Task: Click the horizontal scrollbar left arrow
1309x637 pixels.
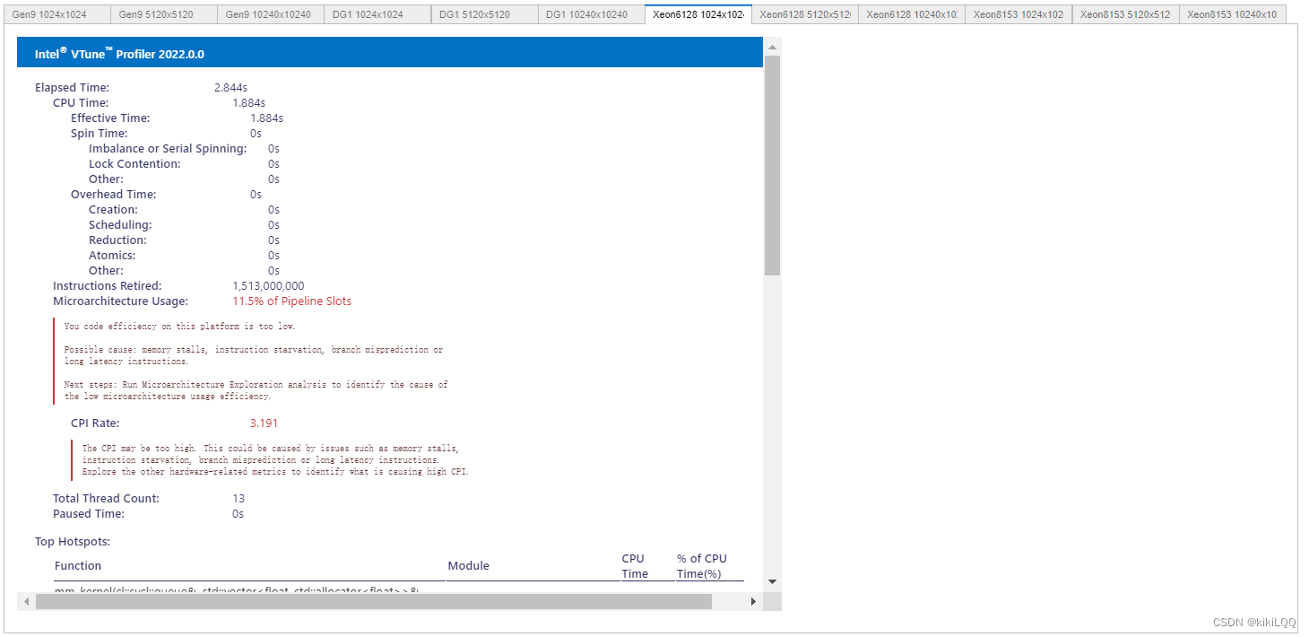Action: coord(26,601)
